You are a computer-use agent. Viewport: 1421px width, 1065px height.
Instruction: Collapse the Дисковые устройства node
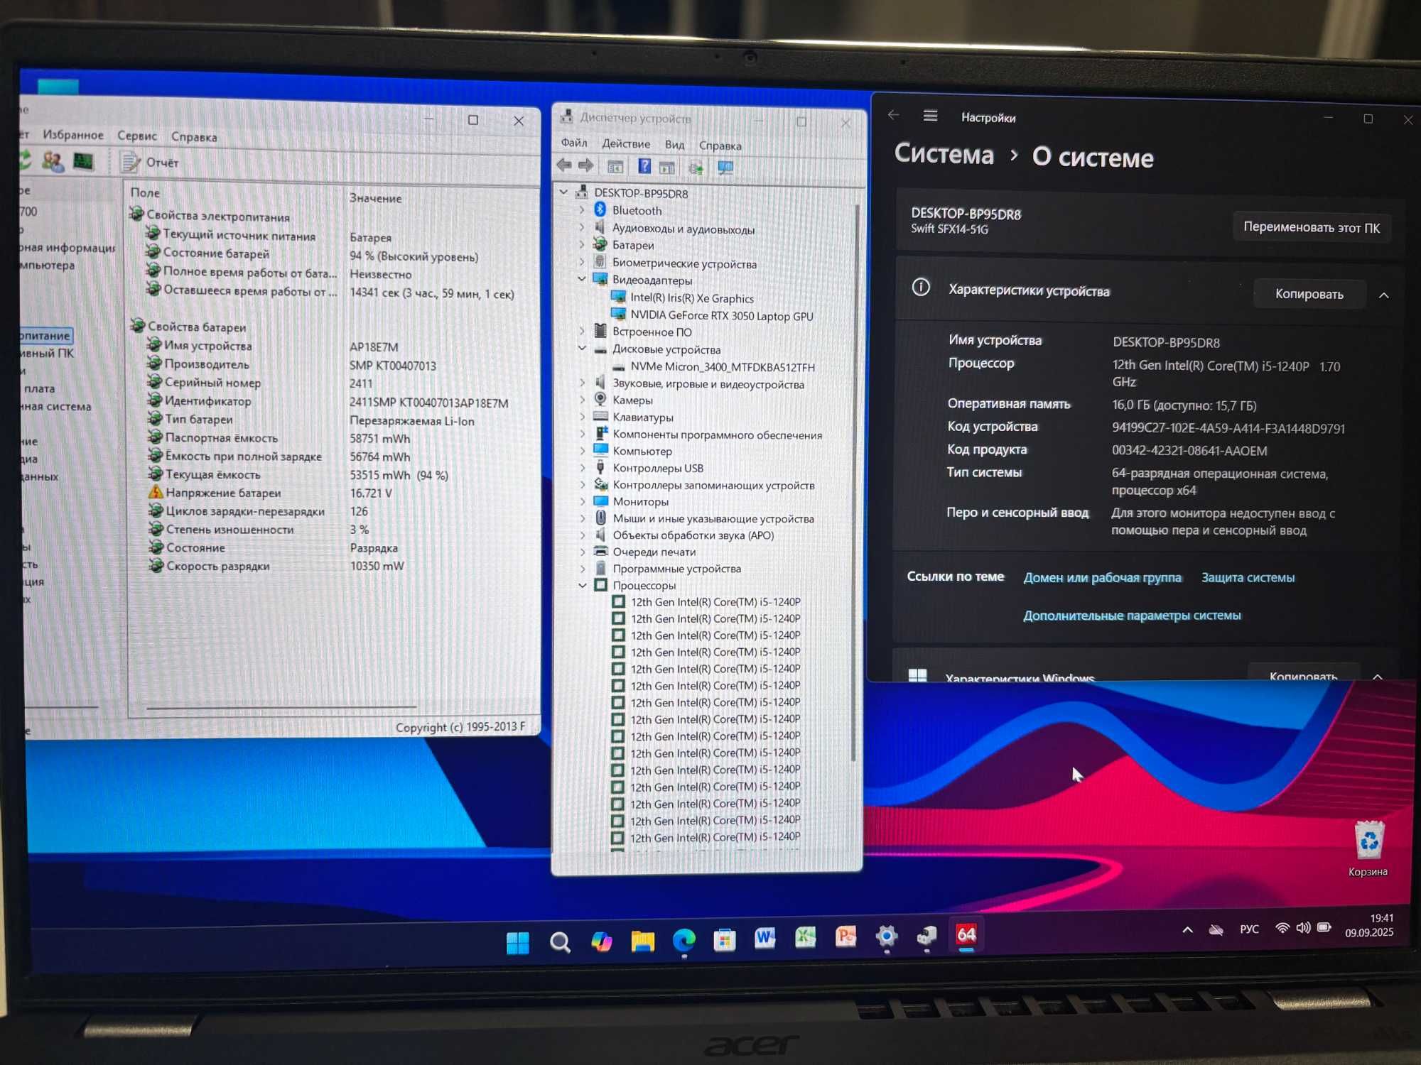[582, 348]
